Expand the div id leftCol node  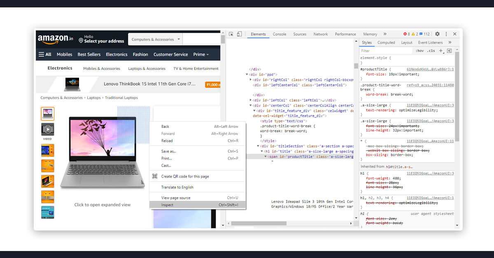(x=251, y=100)
